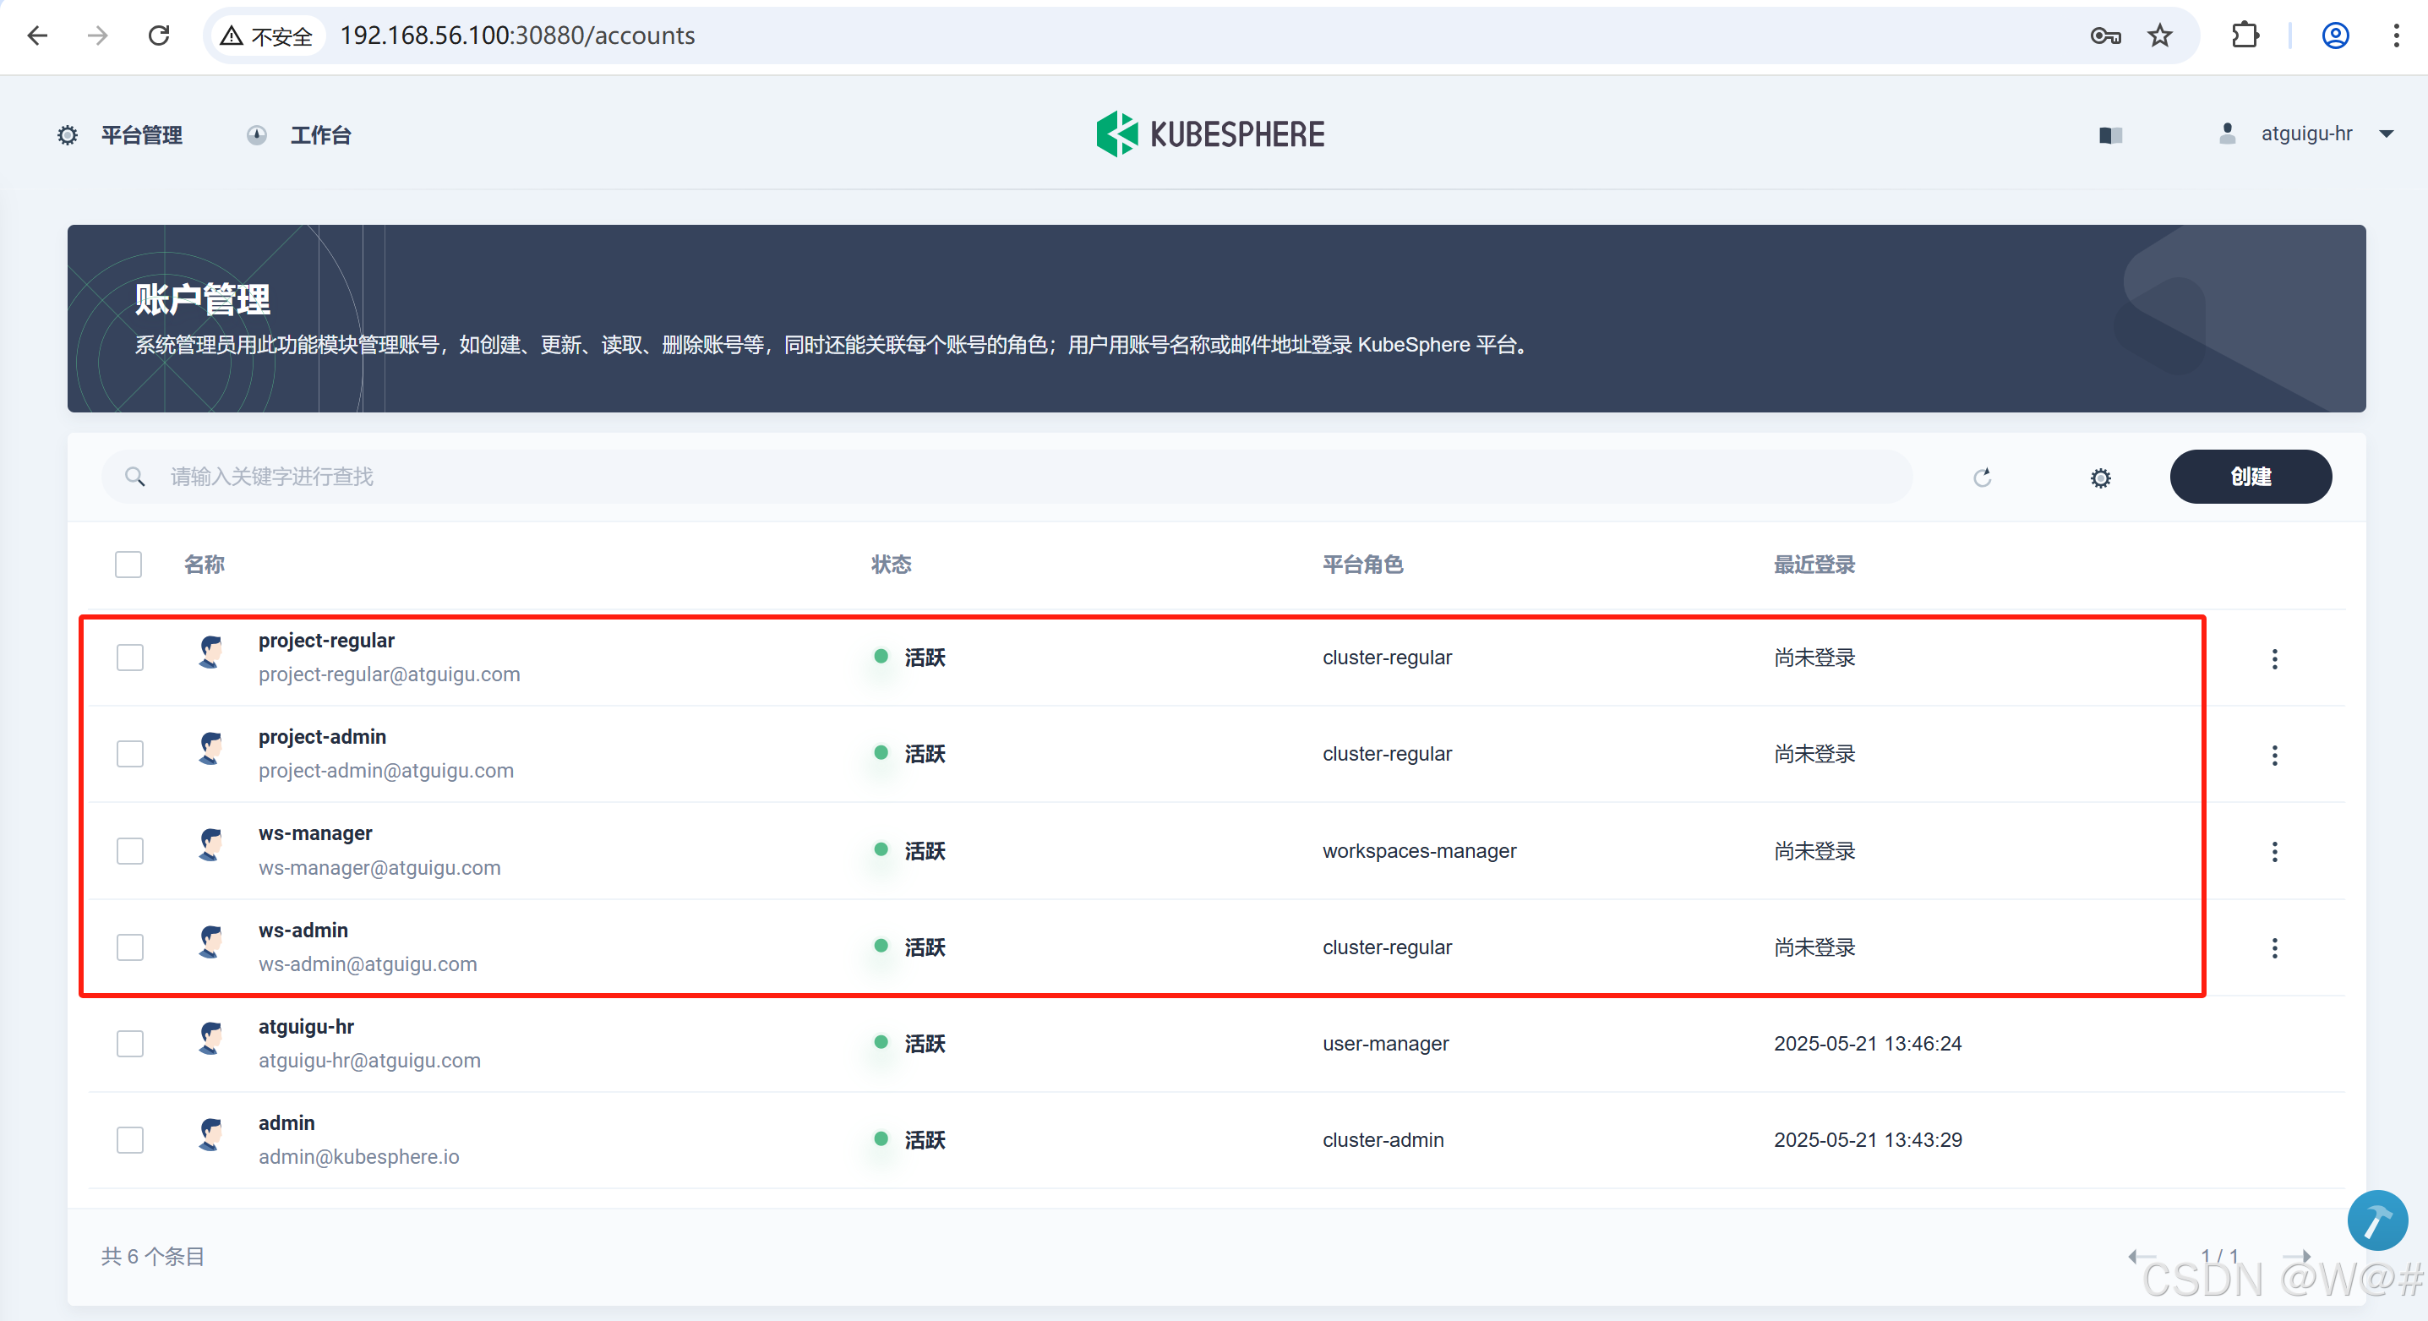Open the blue hammer toolbox floating button
Image resolution: width=2428 pixels, height=1321 pixels.
(2376, 1220)
